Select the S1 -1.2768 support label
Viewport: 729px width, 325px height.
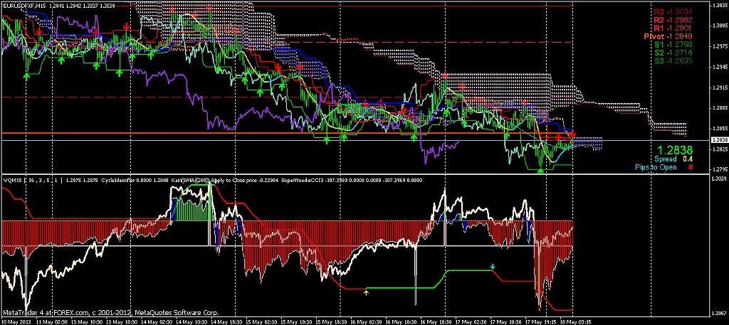(673, 45)
